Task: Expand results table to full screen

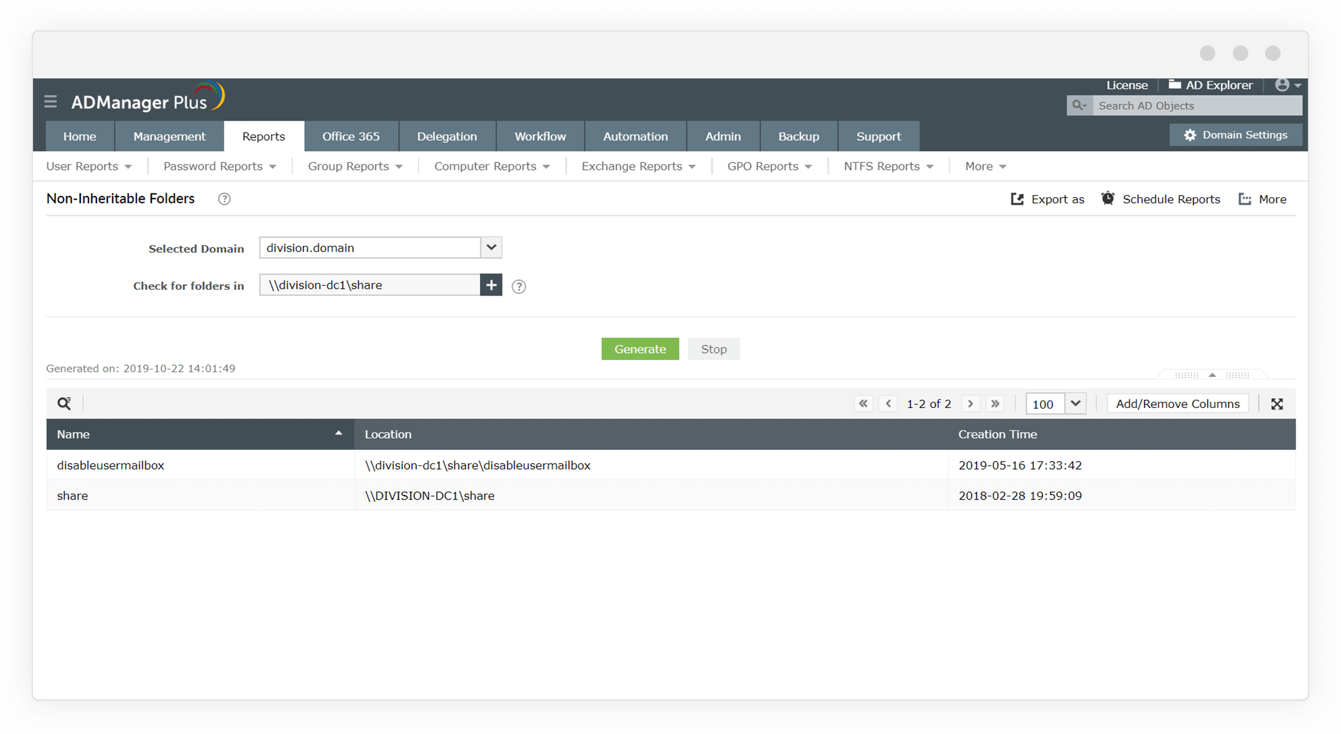Action: coord(1277,404)
